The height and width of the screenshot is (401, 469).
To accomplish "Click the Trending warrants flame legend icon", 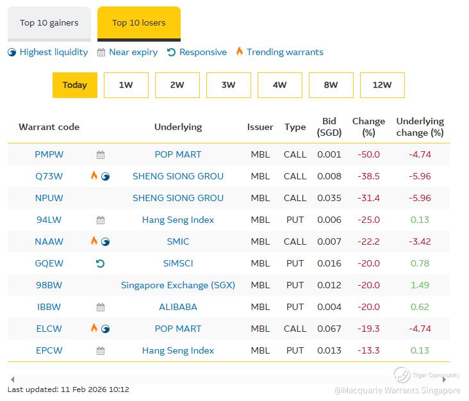I will (x=240, y=52).
